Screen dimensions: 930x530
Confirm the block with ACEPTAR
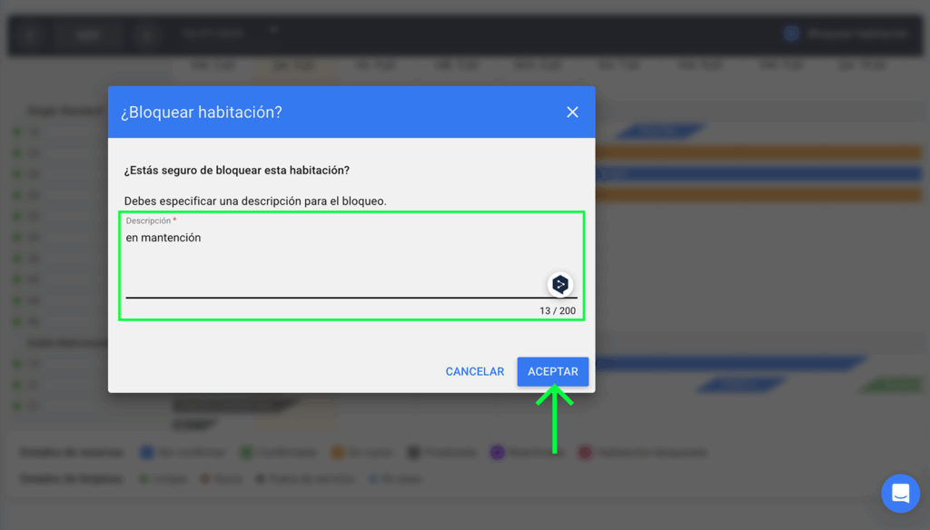click(x=552, y=371)
